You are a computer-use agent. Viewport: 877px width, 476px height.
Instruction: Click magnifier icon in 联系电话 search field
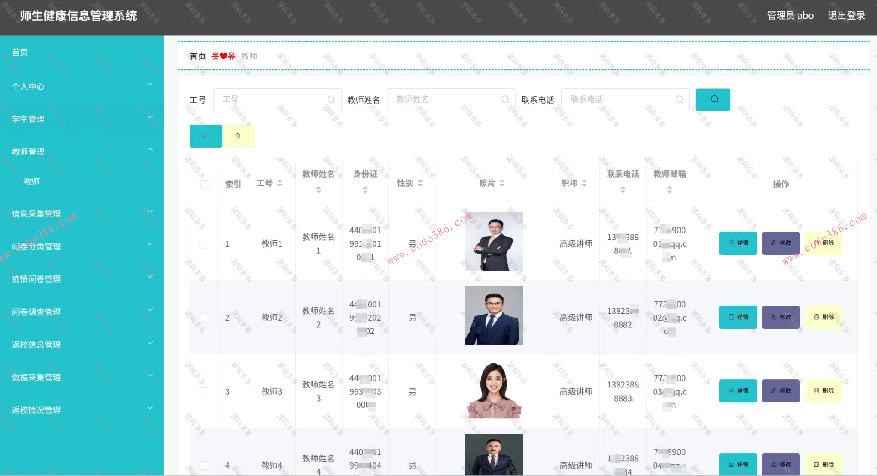click(x=679, y=100)
